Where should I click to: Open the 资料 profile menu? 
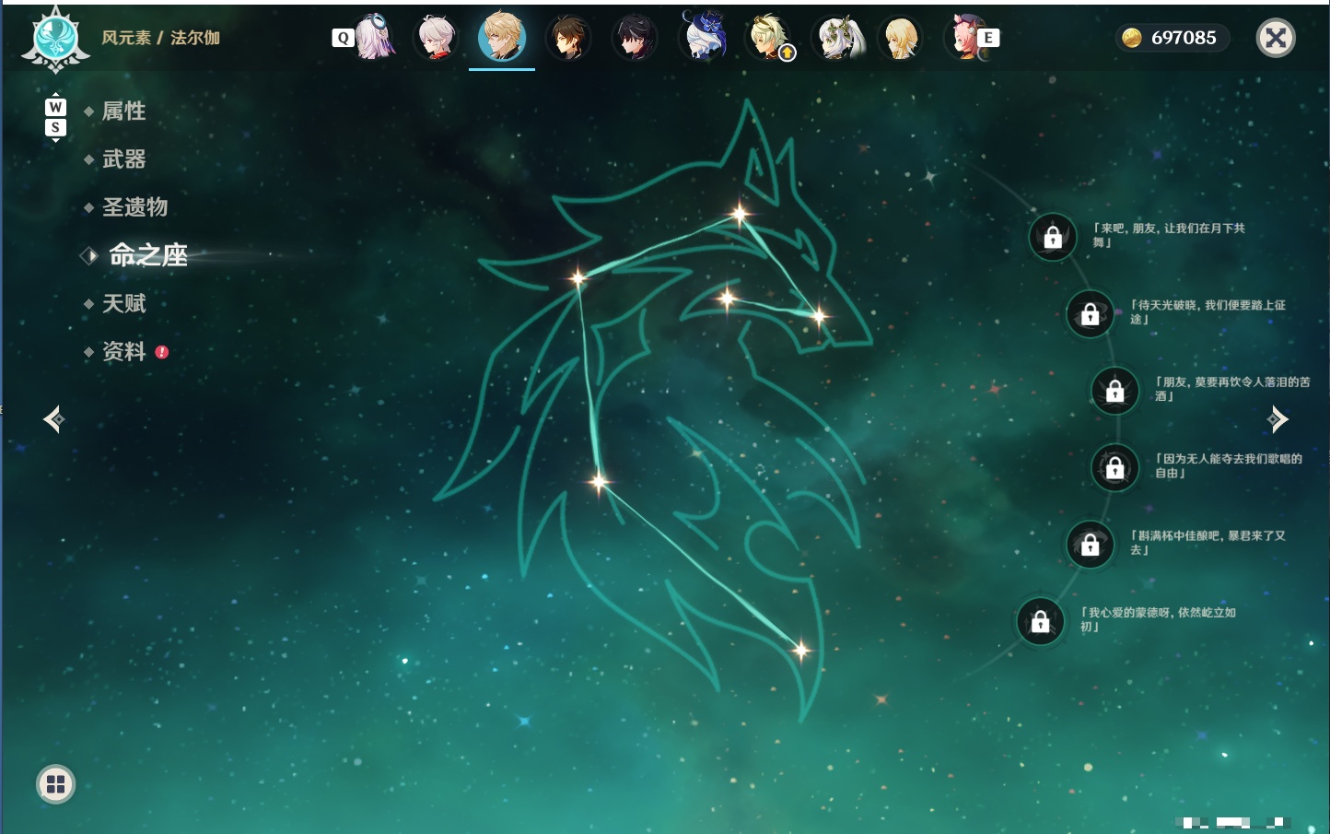pos(123,351)
